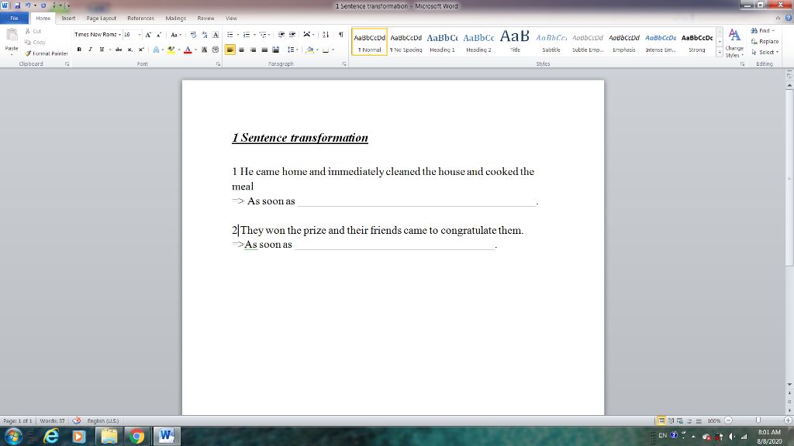794x446 pixels.
Task: Apply superscript formatting
Action: tap(141, 50)
